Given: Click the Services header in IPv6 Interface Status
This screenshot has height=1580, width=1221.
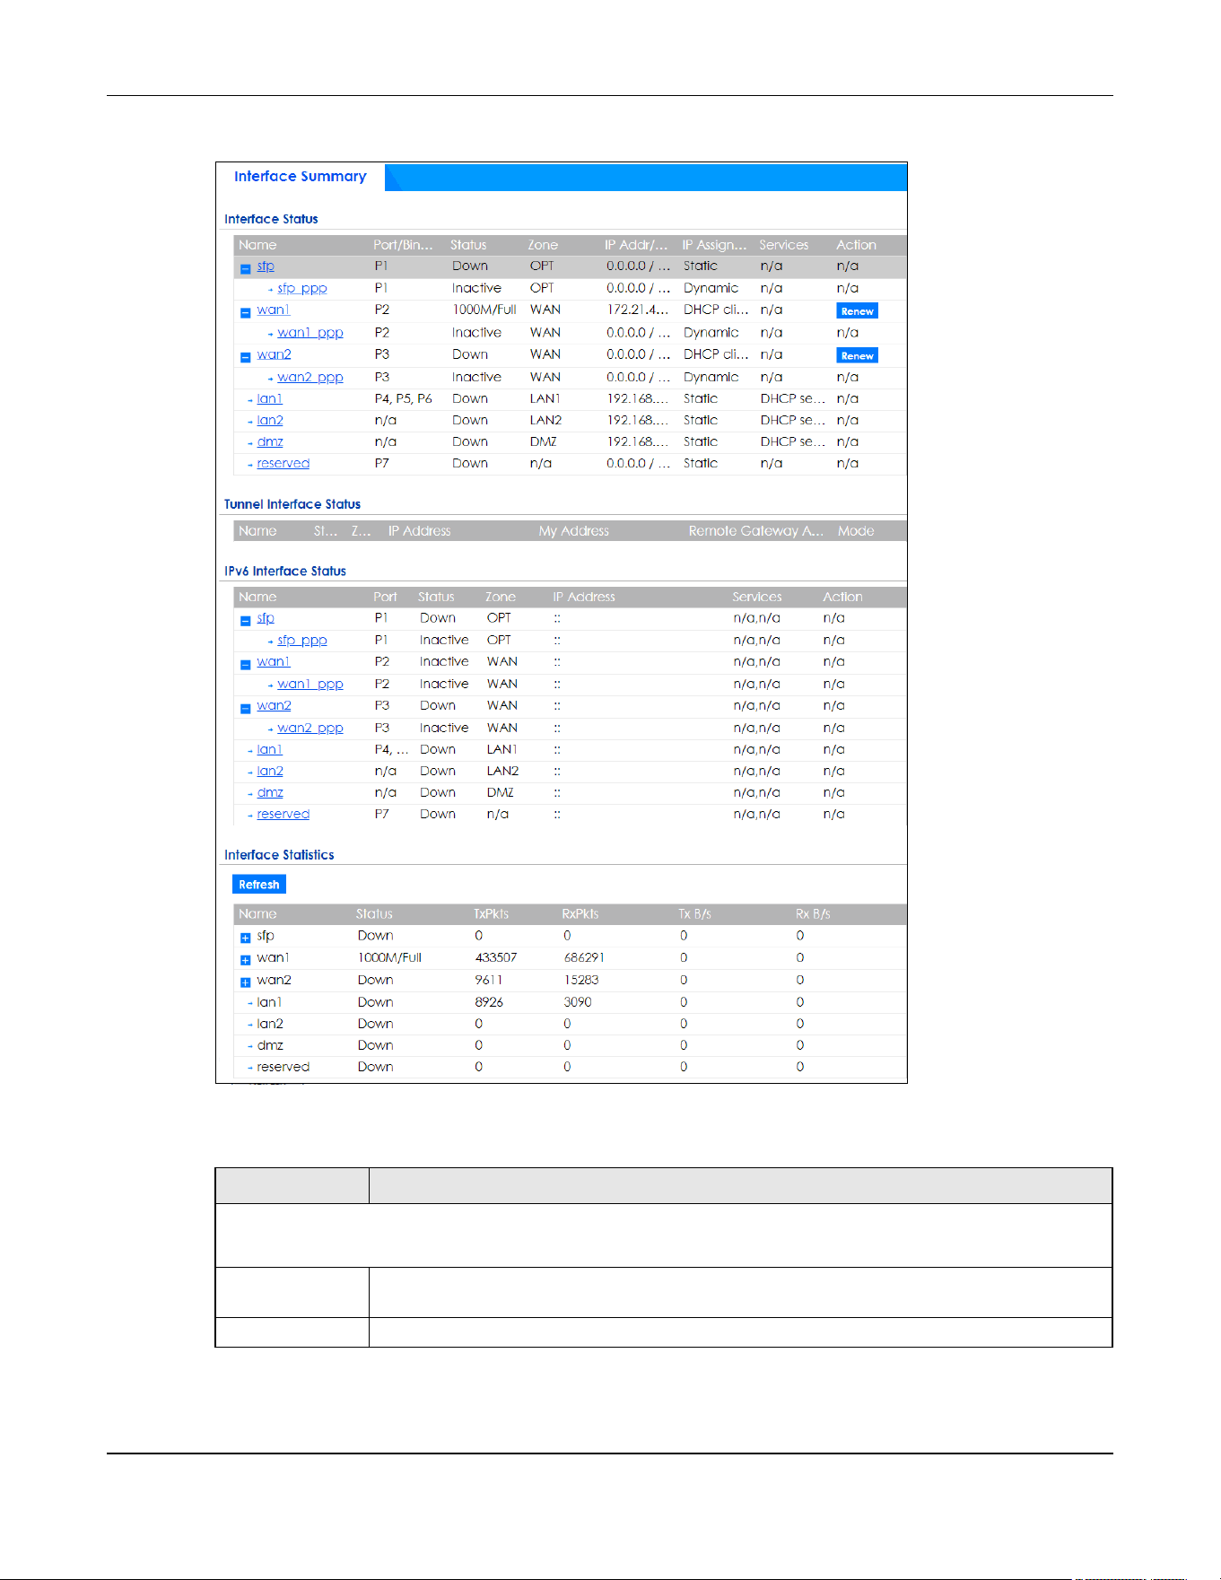Looking at the screenshot, I should click(x=757, y=597).
